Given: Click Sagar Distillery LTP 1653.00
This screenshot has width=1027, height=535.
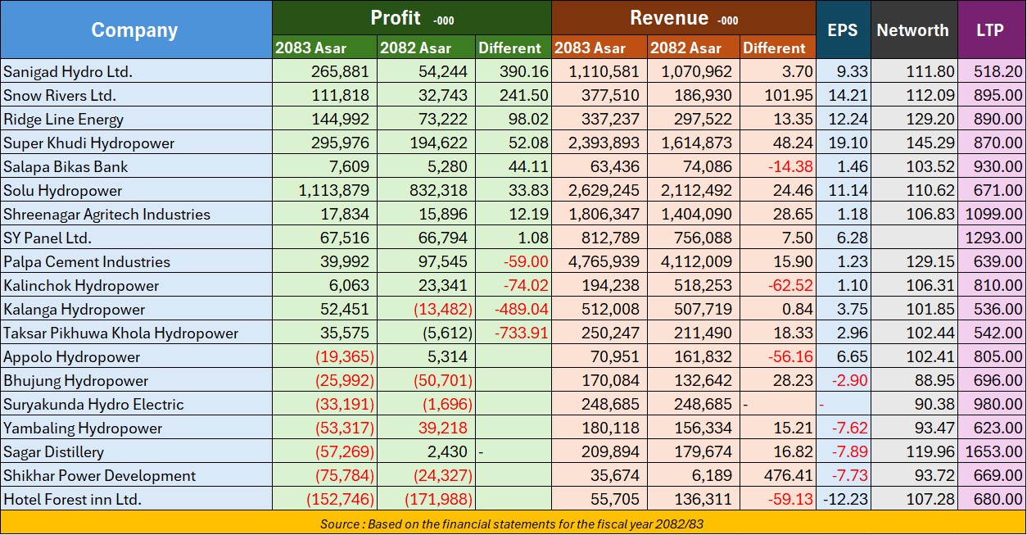Looking at the screenshot, I should [x=992, y=451].
